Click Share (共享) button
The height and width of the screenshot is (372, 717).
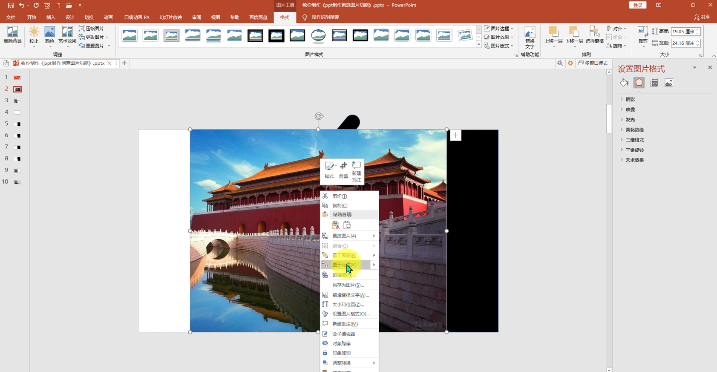tap(702, 17)
